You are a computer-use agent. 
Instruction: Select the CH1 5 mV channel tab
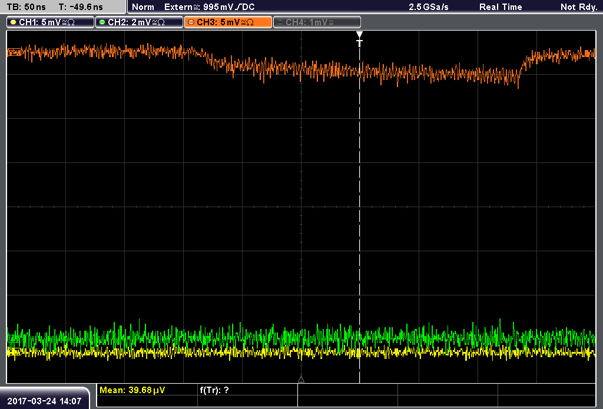(51, 22)
